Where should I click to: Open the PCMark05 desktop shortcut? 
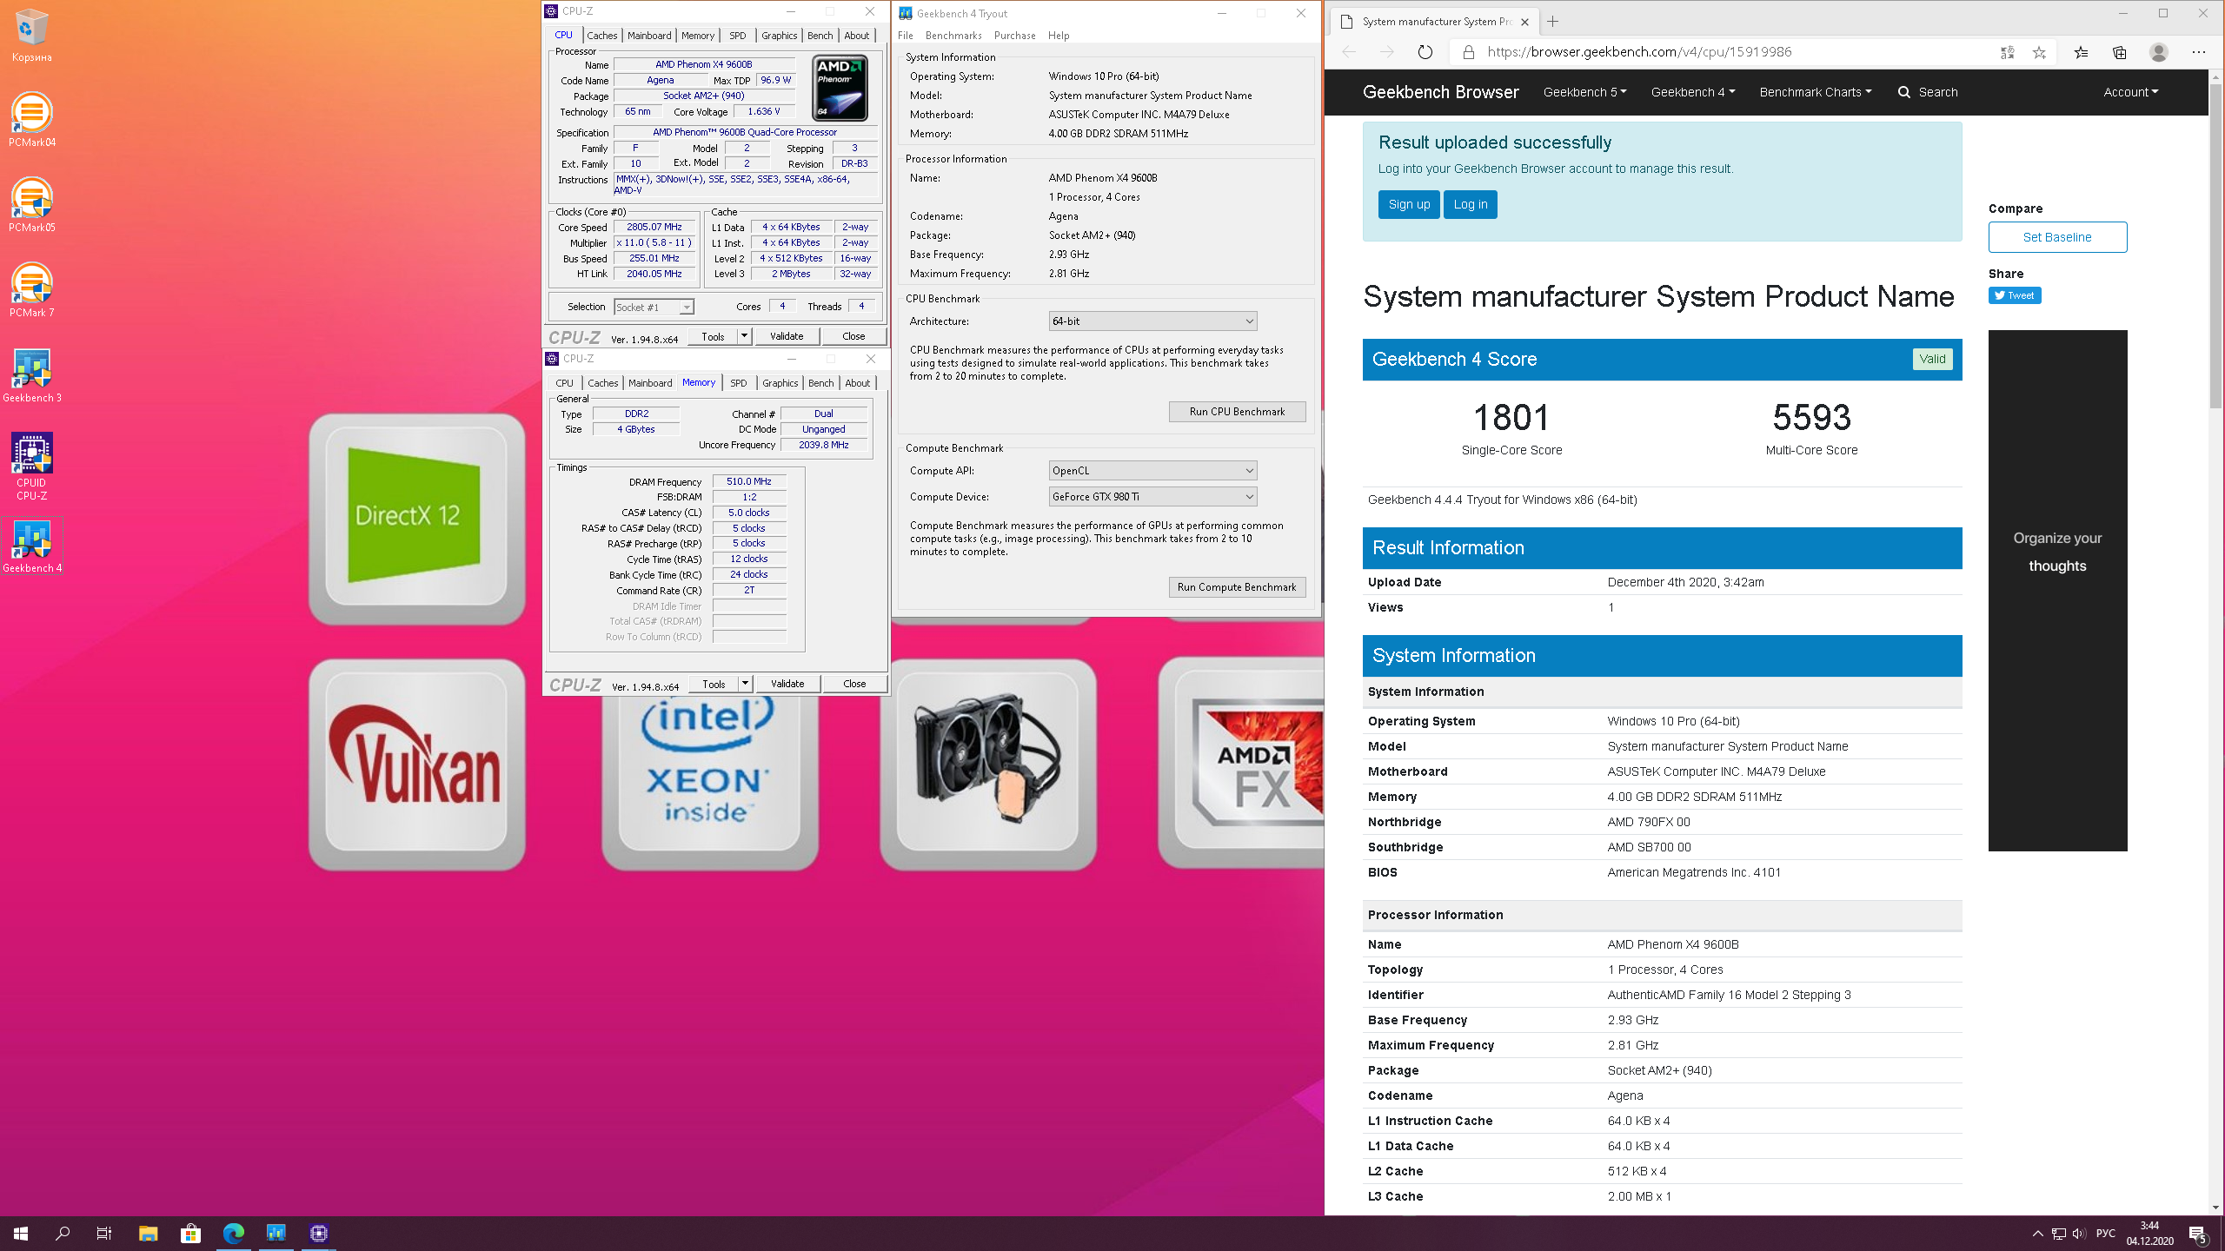coord(31,205)
